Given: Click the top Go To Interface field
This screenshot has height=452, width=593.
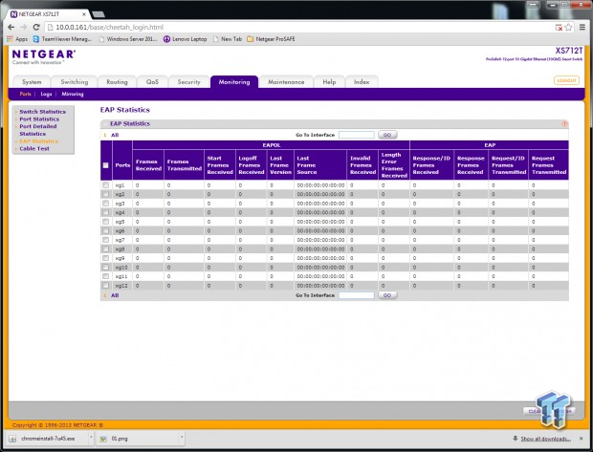Looking at the screenshot, I should coord(356,135).
